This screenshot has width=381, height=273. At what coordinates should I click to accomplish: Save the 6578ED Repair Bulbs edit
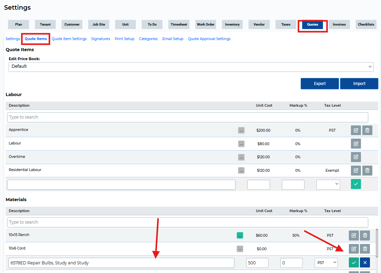(x=354, y=263)
